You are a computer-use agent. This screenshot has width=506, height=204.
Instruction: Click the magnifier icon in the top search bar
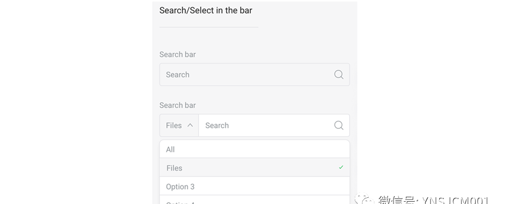[338, 75]
